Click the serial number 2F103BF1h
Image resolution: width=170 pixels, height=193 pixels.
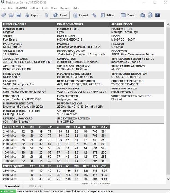pos(11,54)
